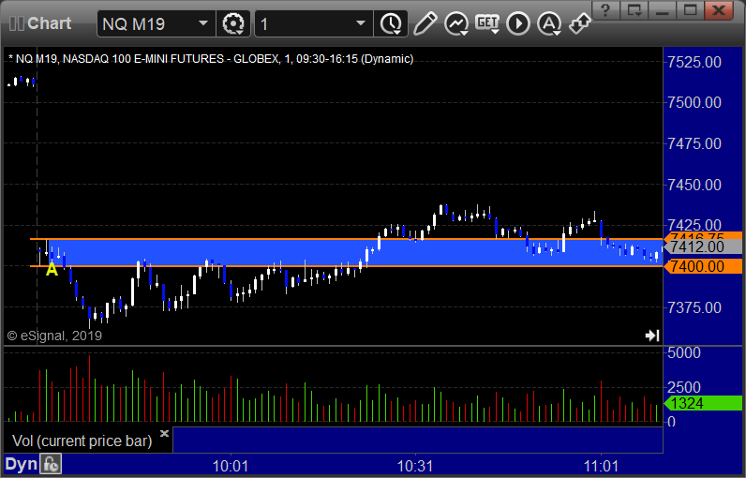This screenshot has width=746, height=478.
Task: Click the bar replay play icon
Action: coord(518,23)
